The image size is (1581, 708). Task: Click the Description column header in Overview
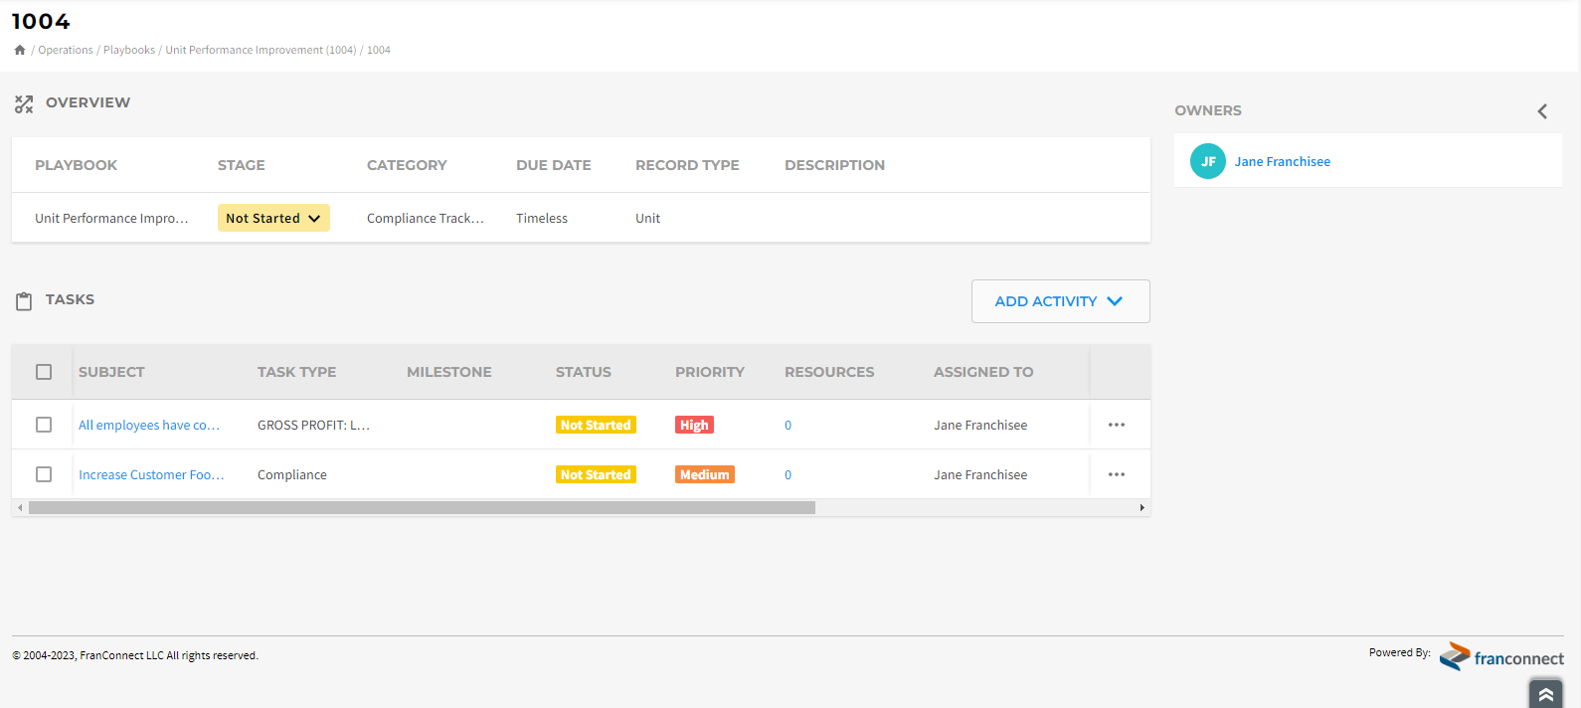coord(834,165)
